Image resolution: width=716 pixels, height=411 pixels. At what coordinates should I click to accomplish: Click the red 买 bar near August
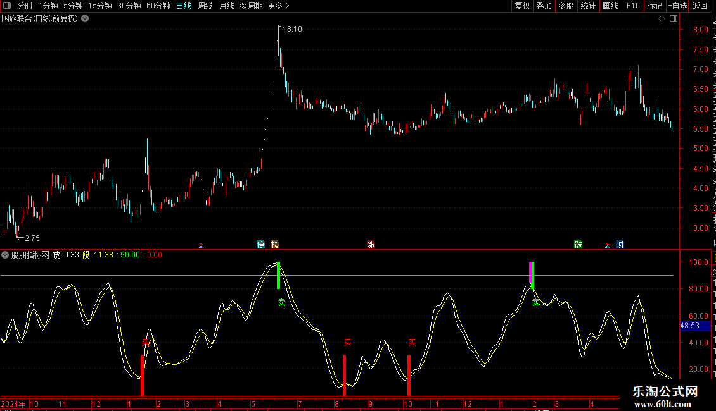(x=344, y=375)
